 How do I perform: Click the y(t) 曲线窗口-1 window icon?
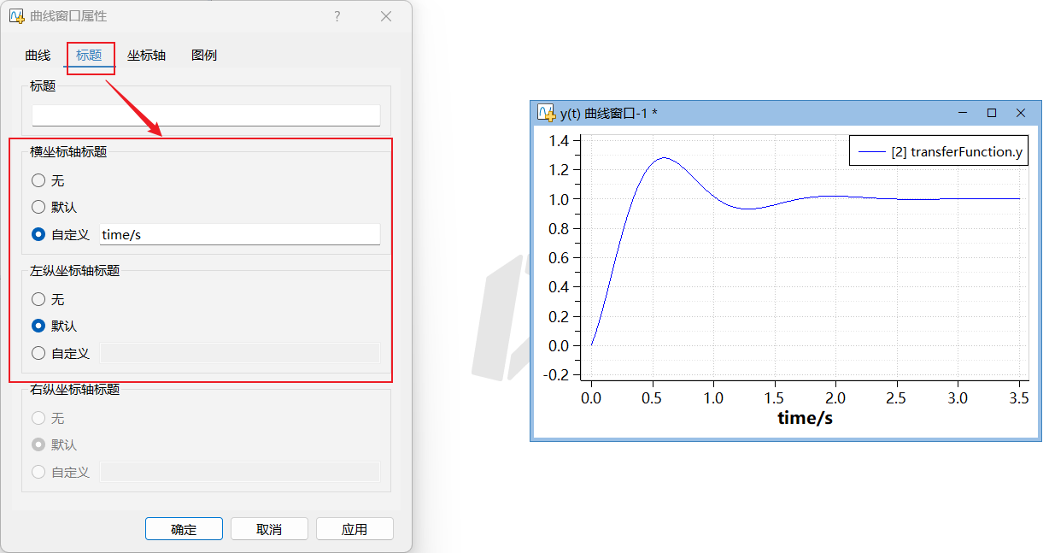pyautogui.click(x=547, y=113)
